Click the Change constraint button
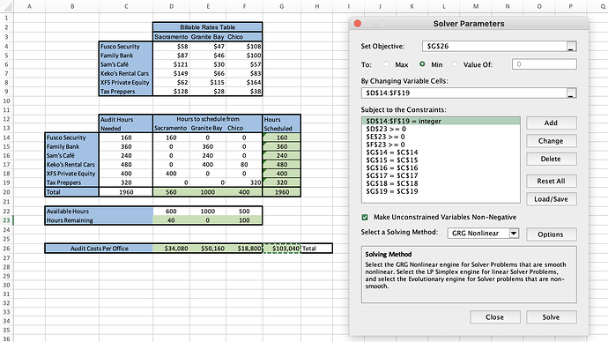 (x=551, y=141)
